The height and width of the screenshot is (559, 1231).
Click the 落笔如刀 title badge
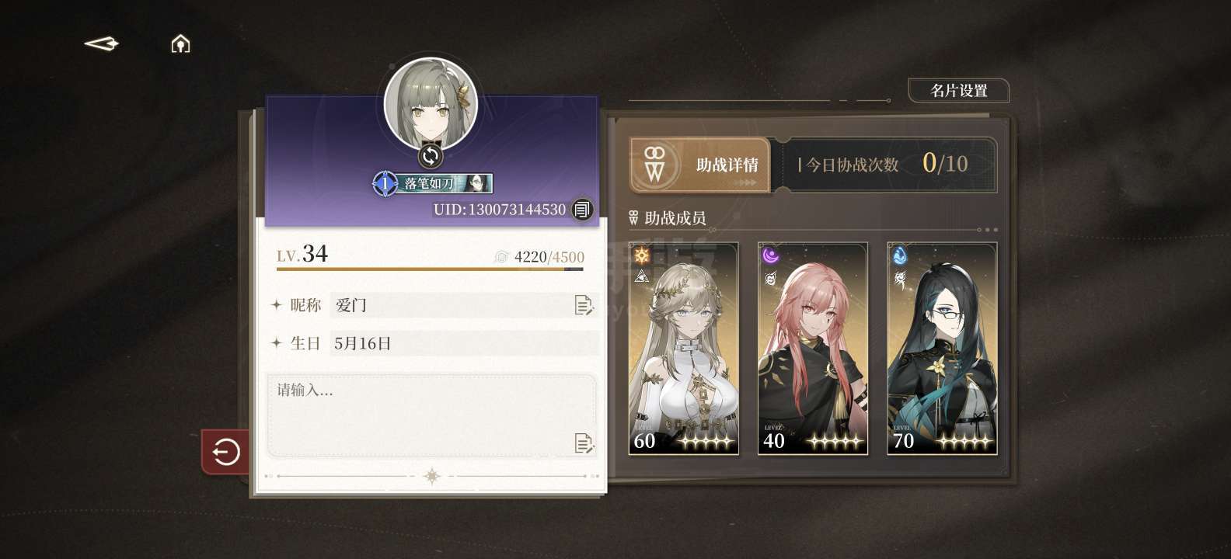click(433, 184)
